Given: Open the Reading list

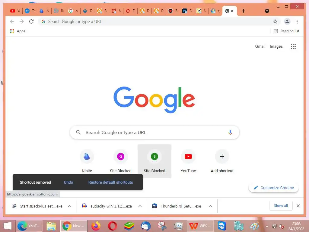Looking at the screenshot, I should 287,31.
